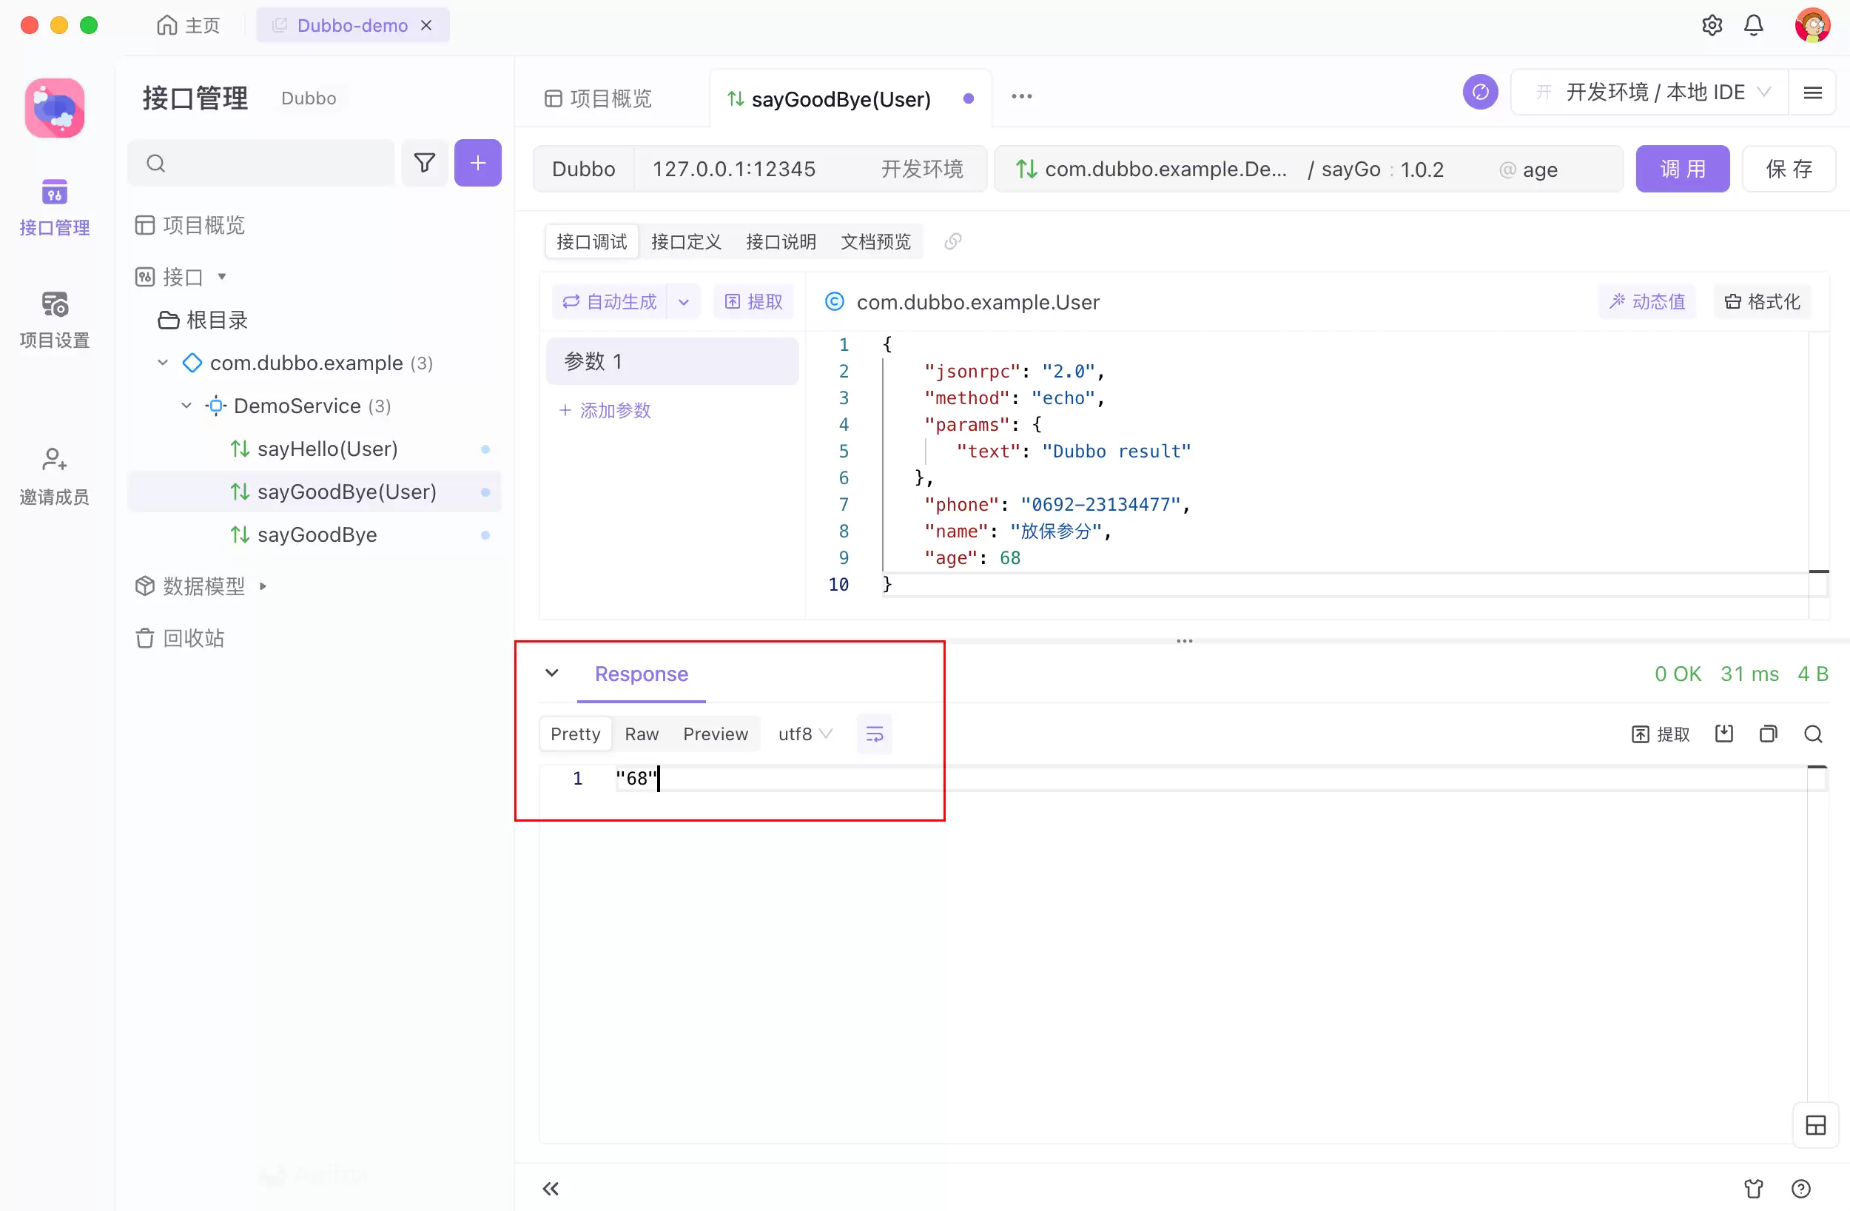Screen dimensions: 1850x1211
Task: Click 动态值 button
Action: (1647, 301)
